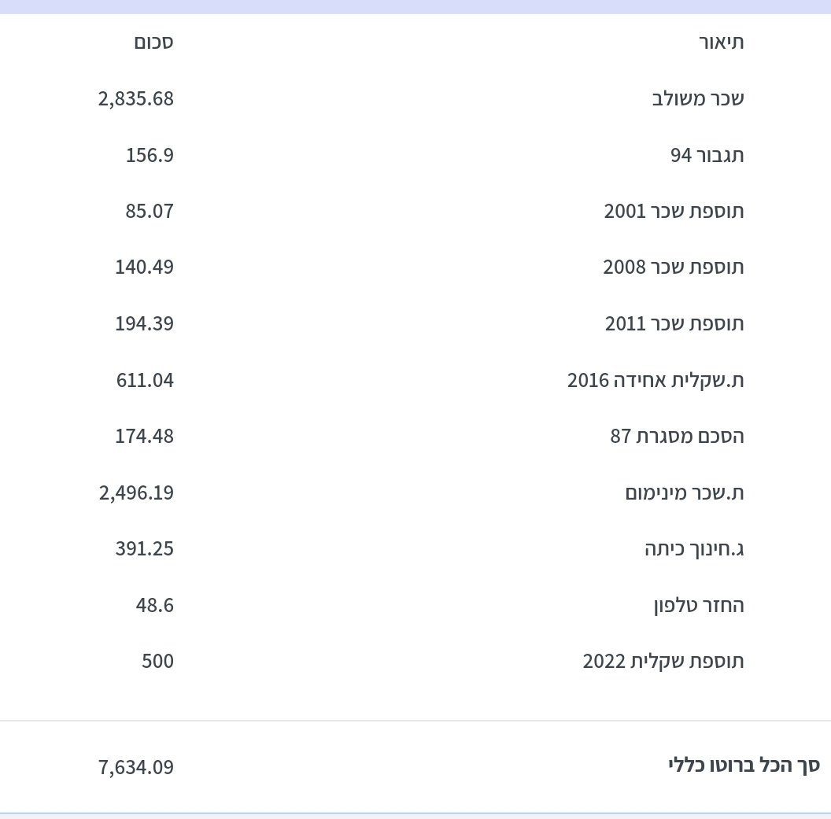Select the תגבור 94 description
Screen dimensions: 831x819
(707, 155)
